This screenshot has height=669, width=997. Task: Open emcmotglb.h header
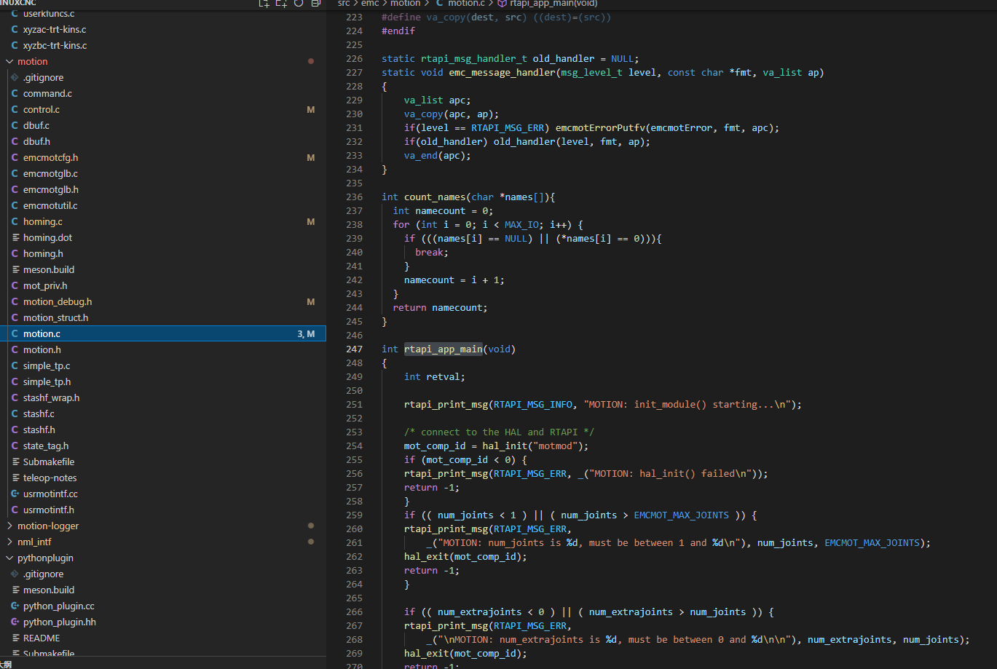coord(163,189)
